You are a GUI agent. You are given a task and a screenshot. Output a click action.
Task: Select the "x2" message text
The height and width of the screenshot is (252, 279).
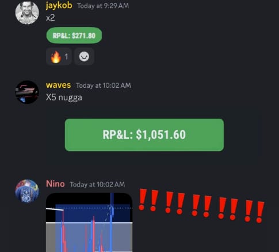coord(51,18)
